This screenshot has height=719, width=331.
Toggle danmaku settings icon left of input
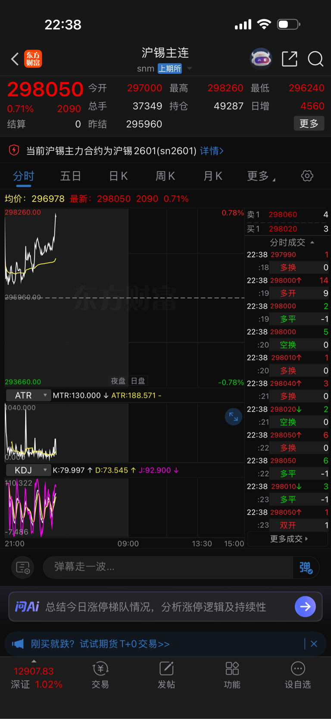pos(22,567)
